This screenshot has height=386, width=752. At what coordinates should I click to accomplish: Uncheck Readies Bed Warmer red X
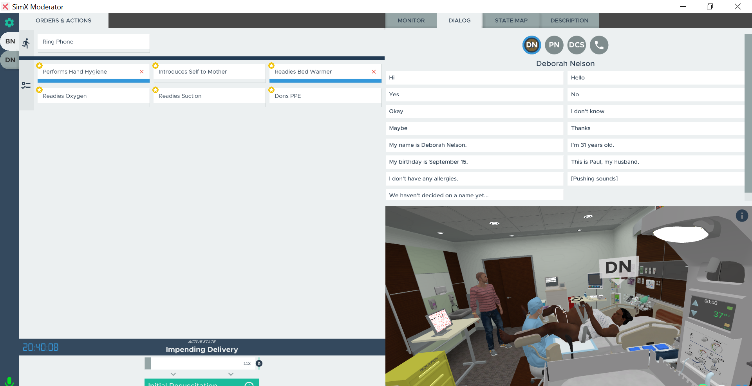coord(374,72)
